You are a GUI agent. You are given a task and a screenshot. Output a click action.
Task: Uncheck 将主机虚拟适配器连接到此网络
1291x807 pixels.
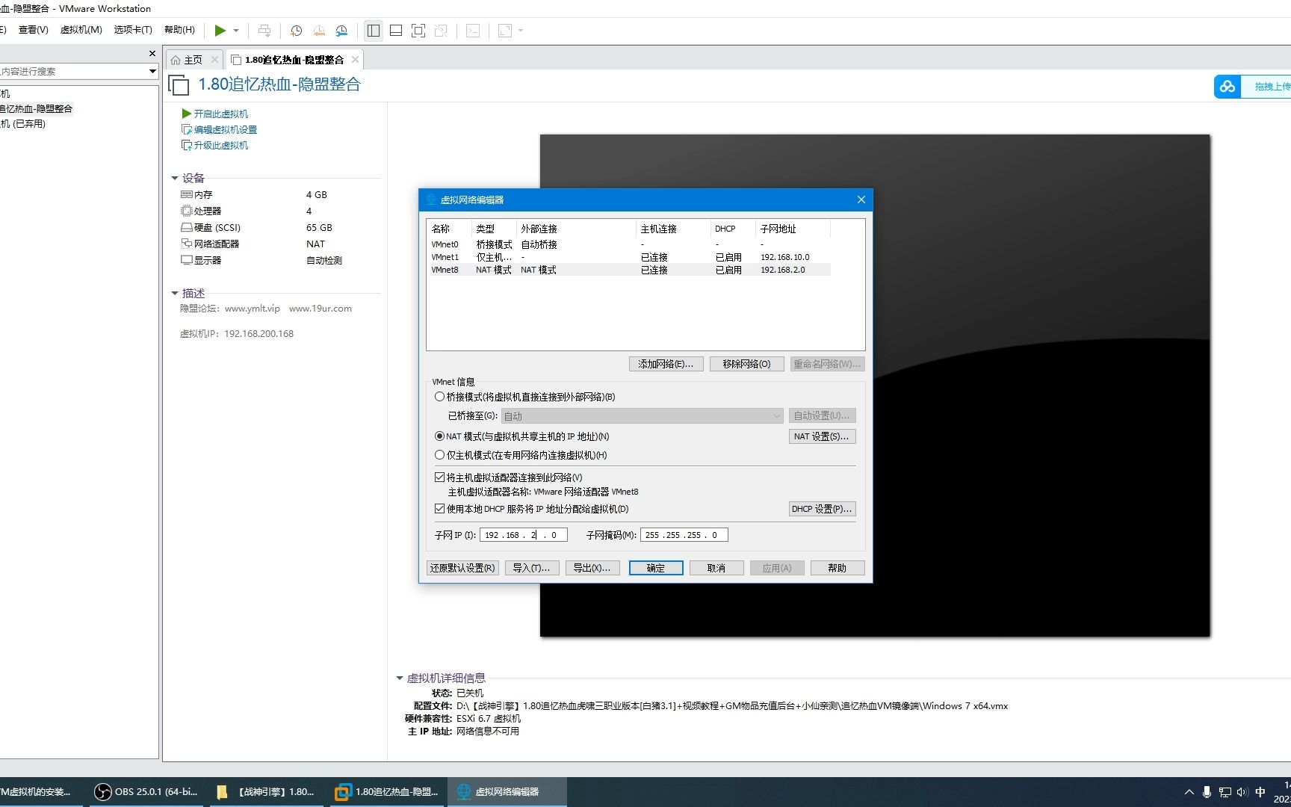point(439,477)
